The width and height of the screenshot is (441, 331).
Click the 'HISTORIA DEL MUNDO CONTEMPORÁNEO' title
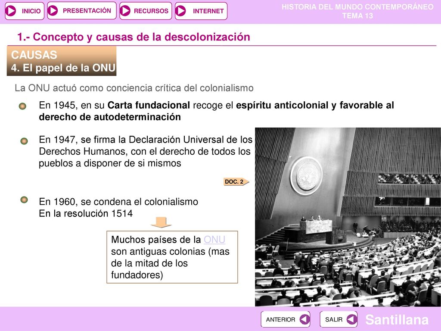pyautogui.click(x=357, y=7)
